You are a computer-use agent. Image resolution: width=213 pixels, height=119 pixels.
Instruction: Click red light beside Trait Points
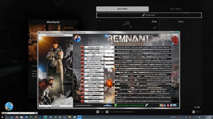82,51
